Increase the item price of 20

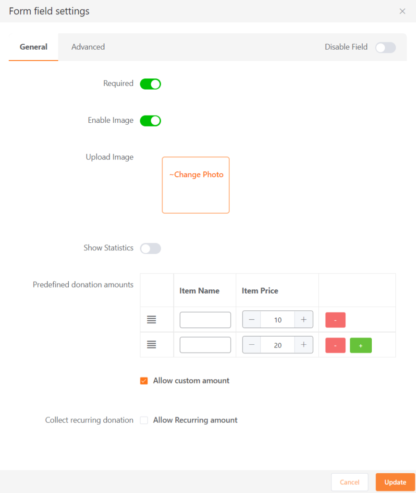[x=304, y=345]
